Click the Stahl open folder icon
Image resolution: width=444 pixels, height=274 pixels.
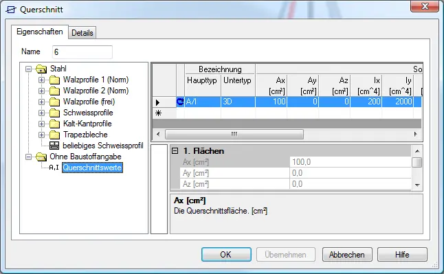[x=41, y=69]
